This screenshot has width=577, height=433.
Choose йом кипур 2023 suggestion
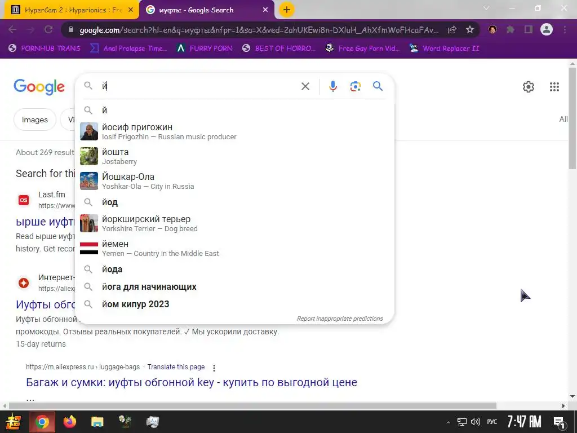tap(234, 304)
